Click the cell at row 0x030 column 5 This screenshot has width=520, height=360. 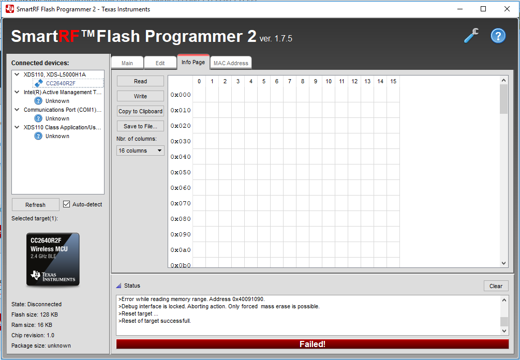(x=264, y=141)
